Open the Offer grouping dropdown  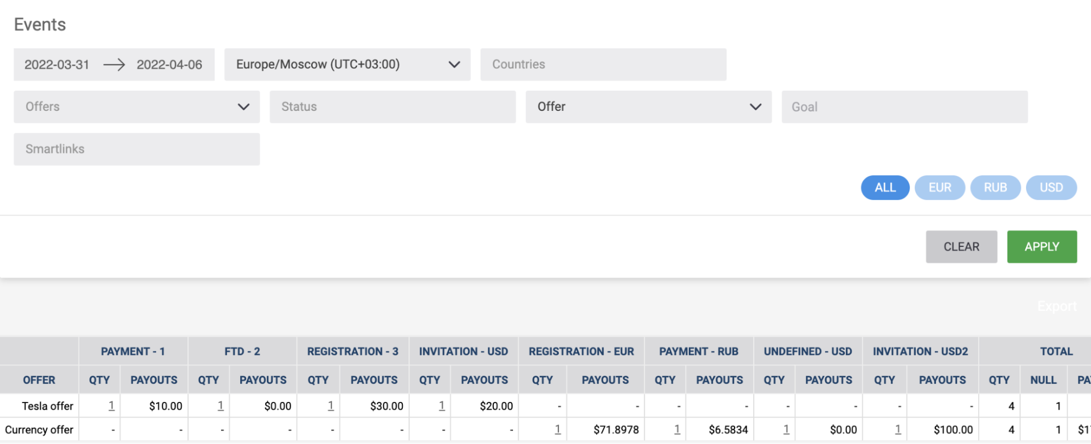(648, 107)
